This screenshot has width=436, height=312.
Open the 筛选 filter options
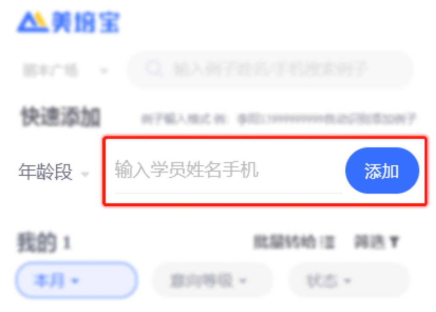377,242
